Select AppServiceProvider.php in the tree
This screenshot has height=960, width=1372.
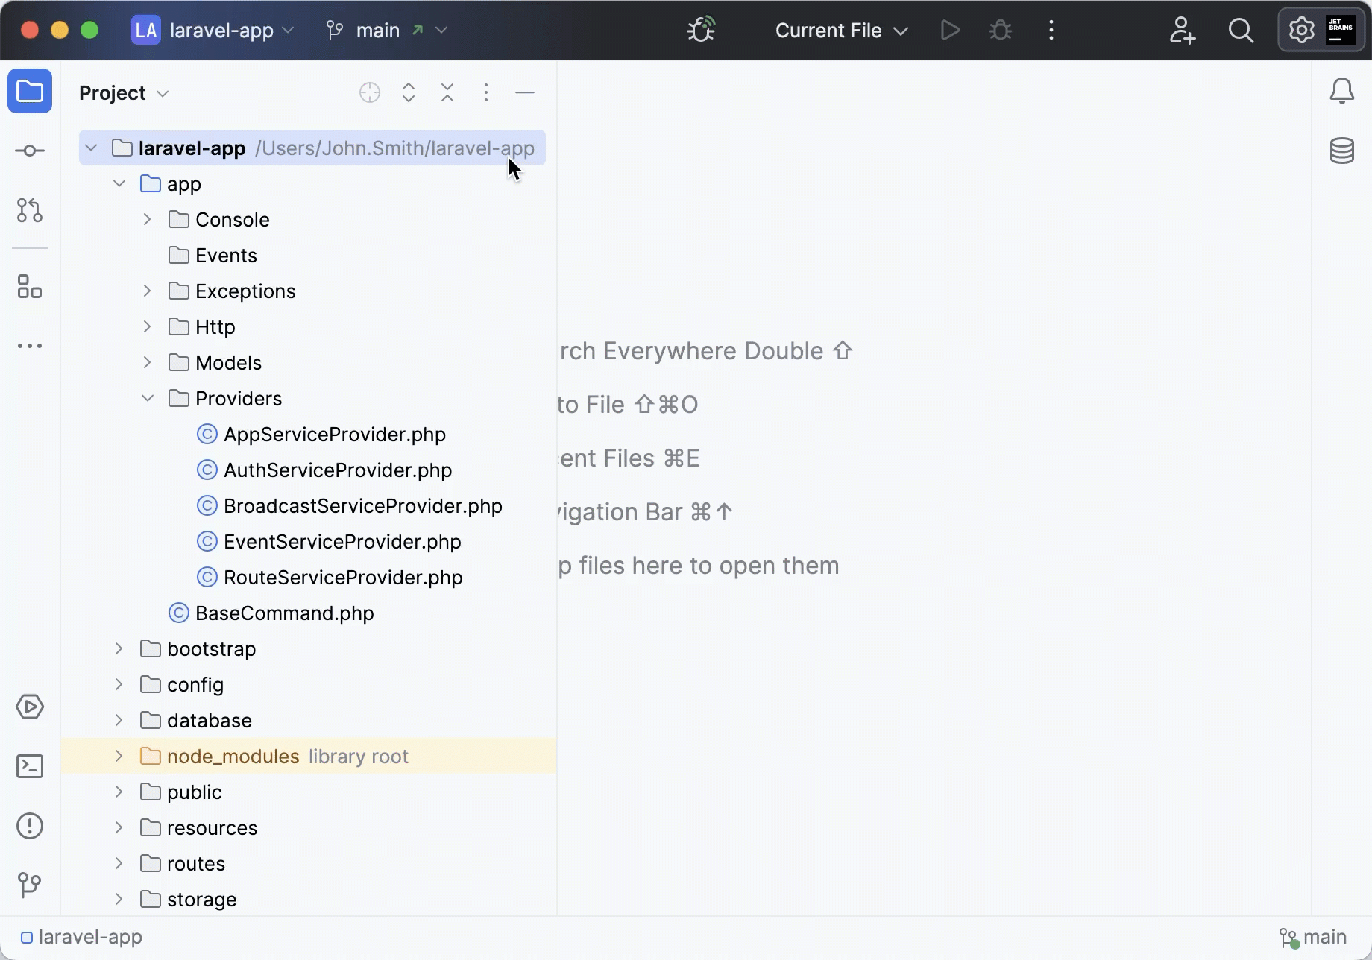[334, 434]
